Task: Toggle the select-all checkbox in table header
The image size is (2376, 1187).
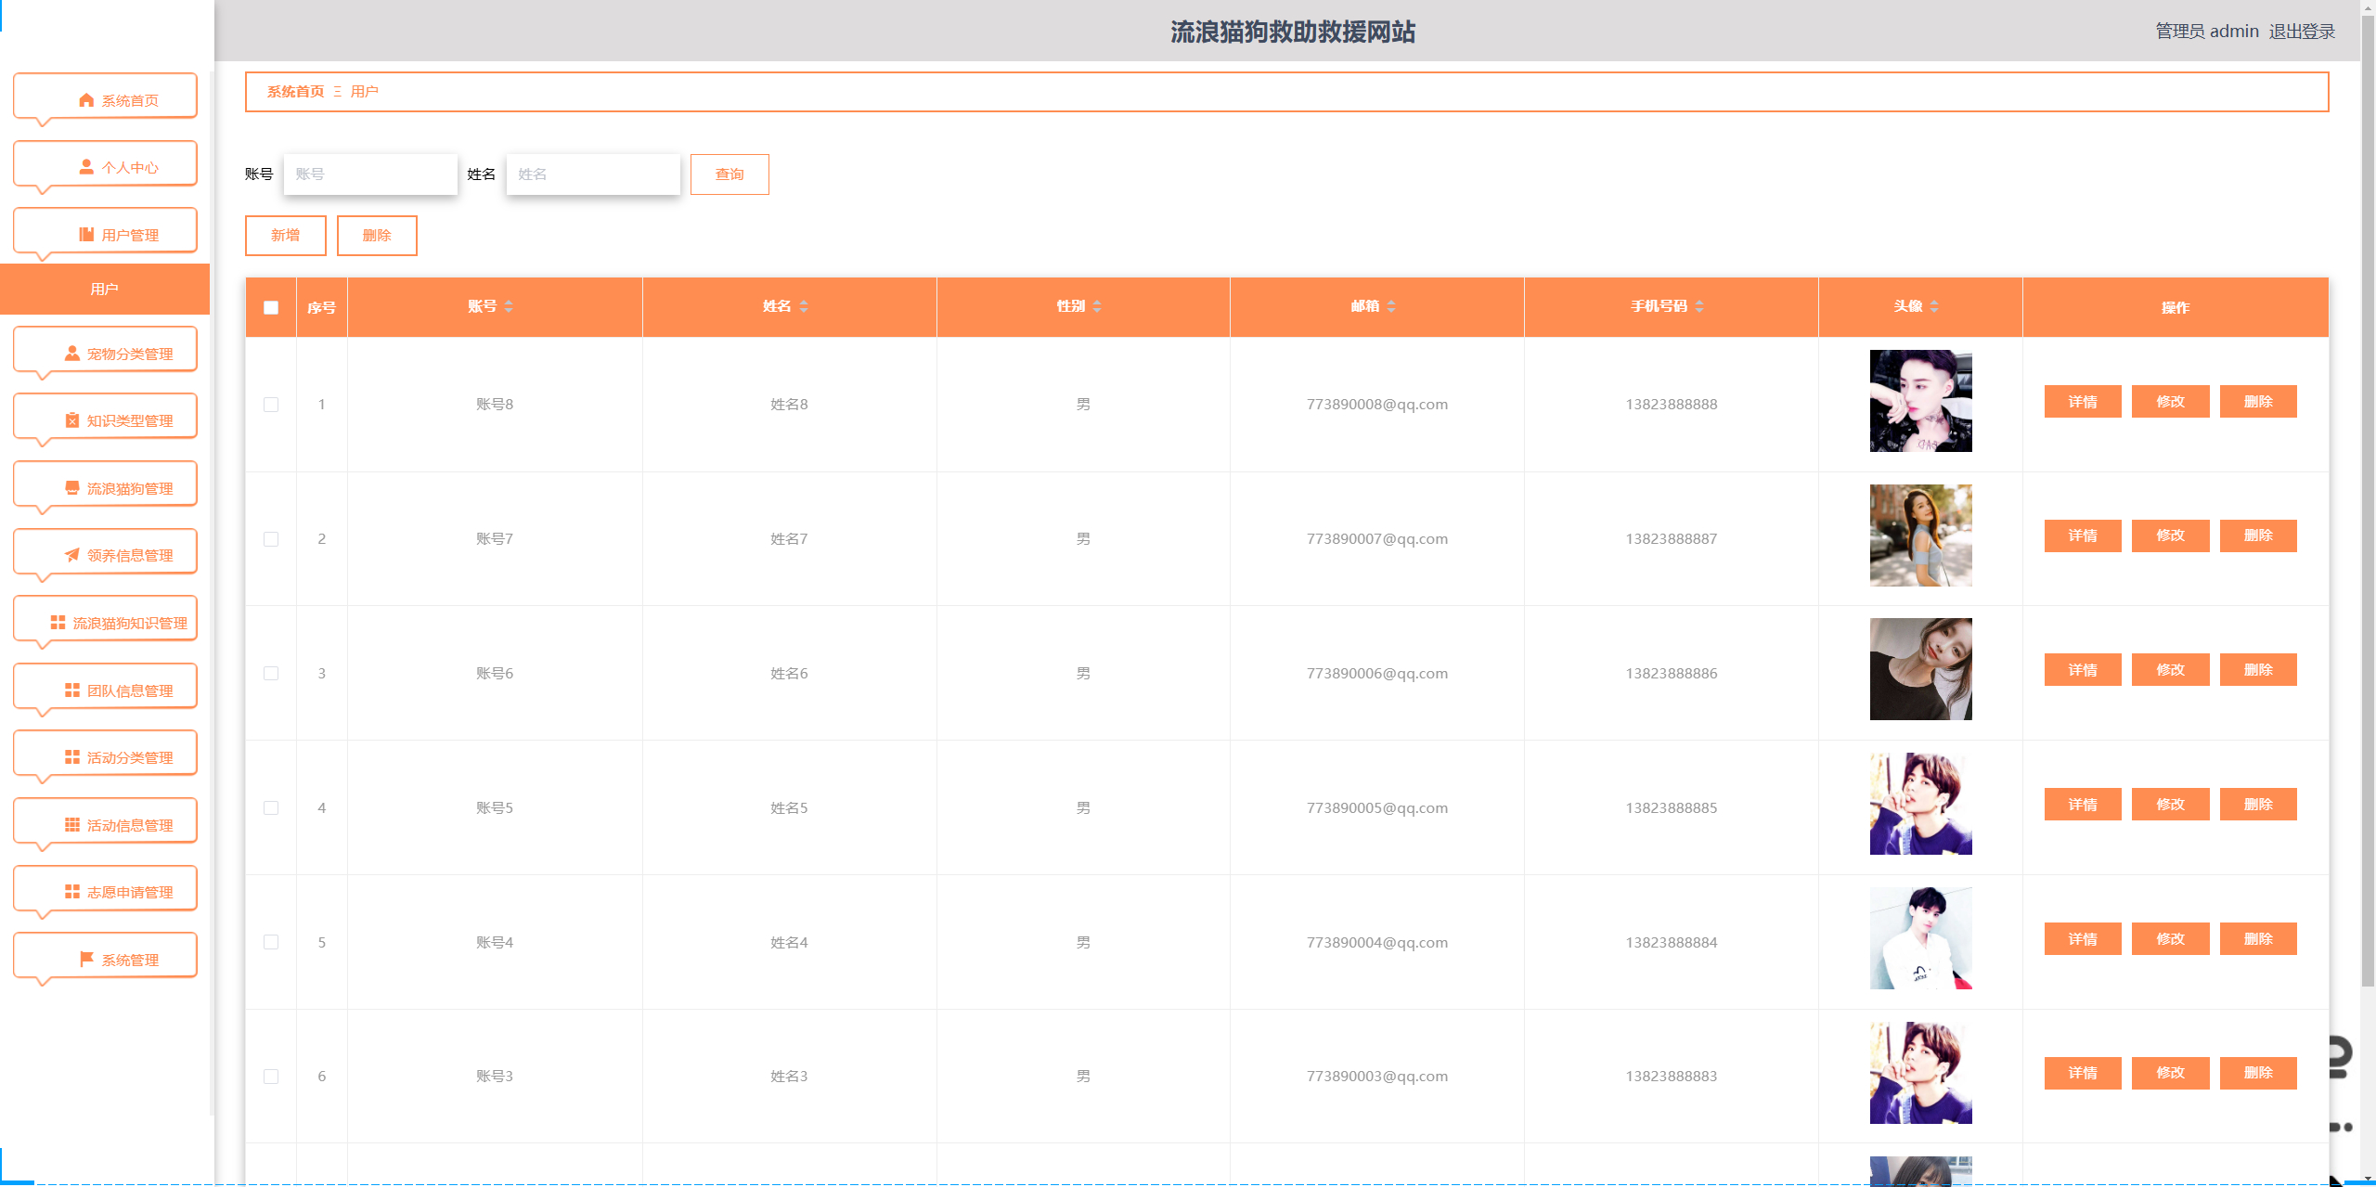Action: pyautogui.click(x=271, y=307)
